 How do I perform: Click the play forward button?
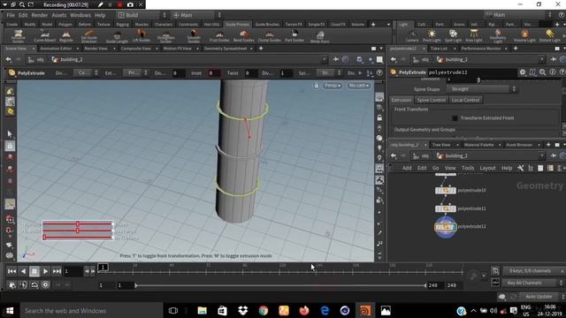click(x=45, y=271)
